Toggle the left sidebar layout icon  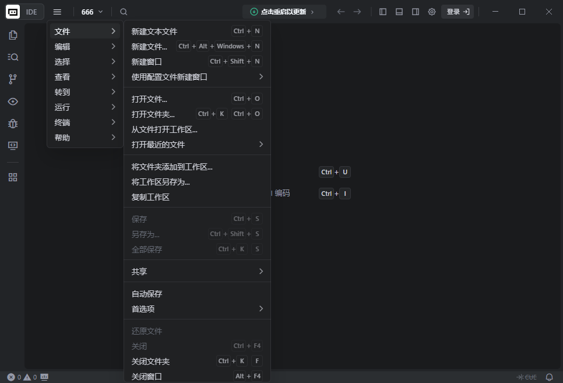pos(383,12)
